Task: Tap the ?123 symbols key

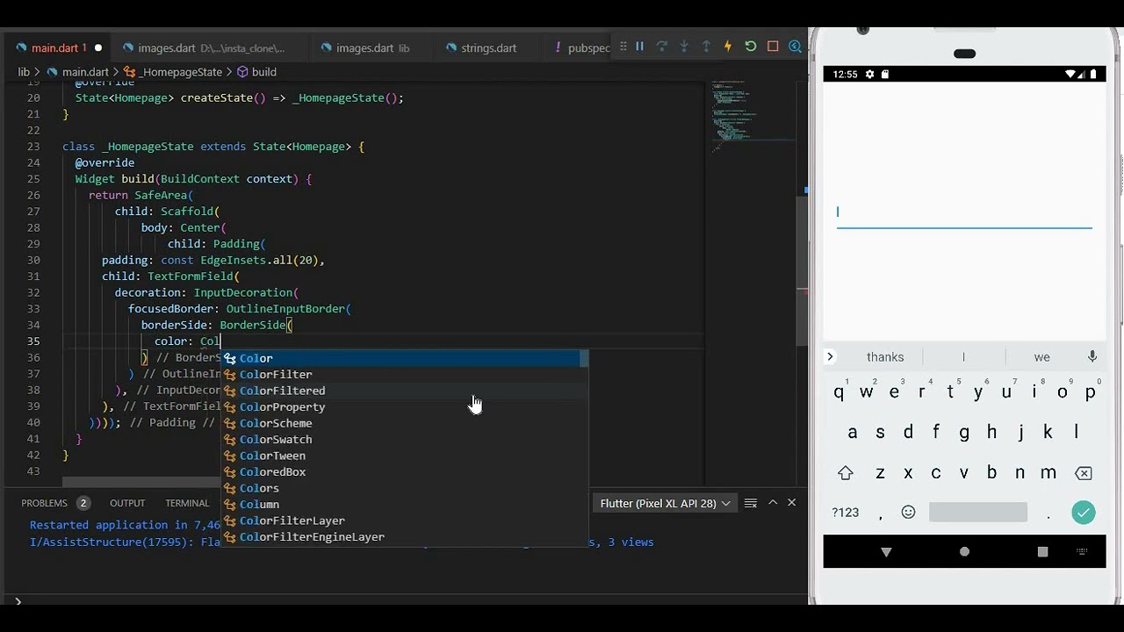Action: pyautogui.click(x=846, y=512)
